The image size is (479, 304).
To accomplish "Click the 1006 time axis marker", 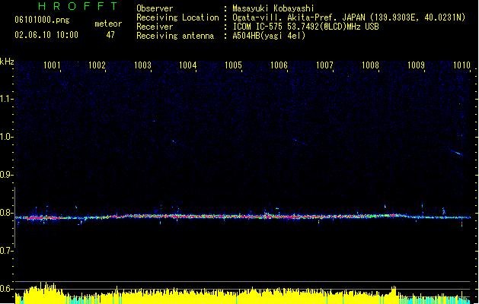I will (279, 65).
